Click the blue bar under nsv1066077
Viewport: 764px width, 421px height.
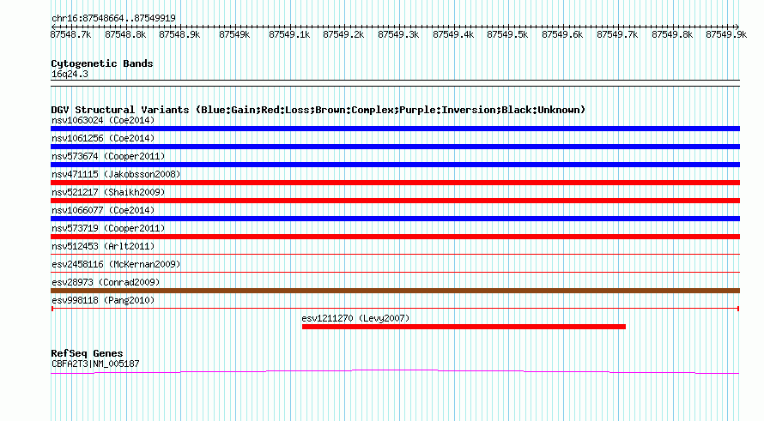click(x=395, y=219)
